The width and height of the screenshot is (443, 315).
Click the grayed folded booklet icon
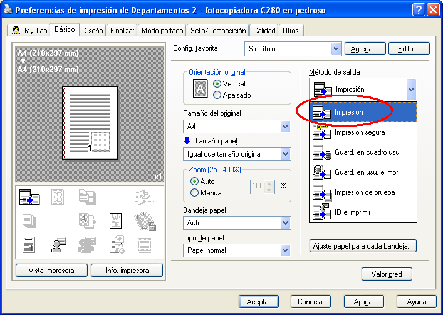coord(144,197)
